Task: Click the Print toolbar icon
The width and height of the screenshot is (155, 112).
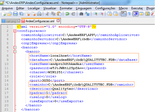Action: [x=39, y=14]
